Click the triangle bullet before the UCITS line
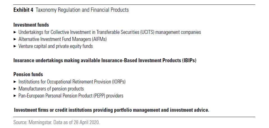 15,32
